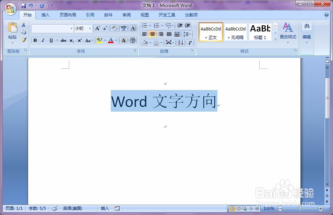This screenshot has width=333, height=215.
Task: Toggle subscript formatting
Action: pyautogui.click(x=72, y=40)
